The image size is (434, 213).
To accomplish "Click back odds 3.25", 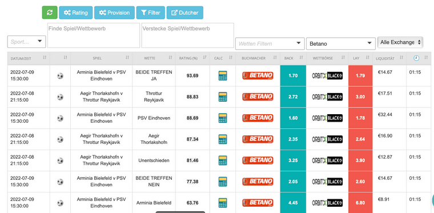I will tap(293, 160).
